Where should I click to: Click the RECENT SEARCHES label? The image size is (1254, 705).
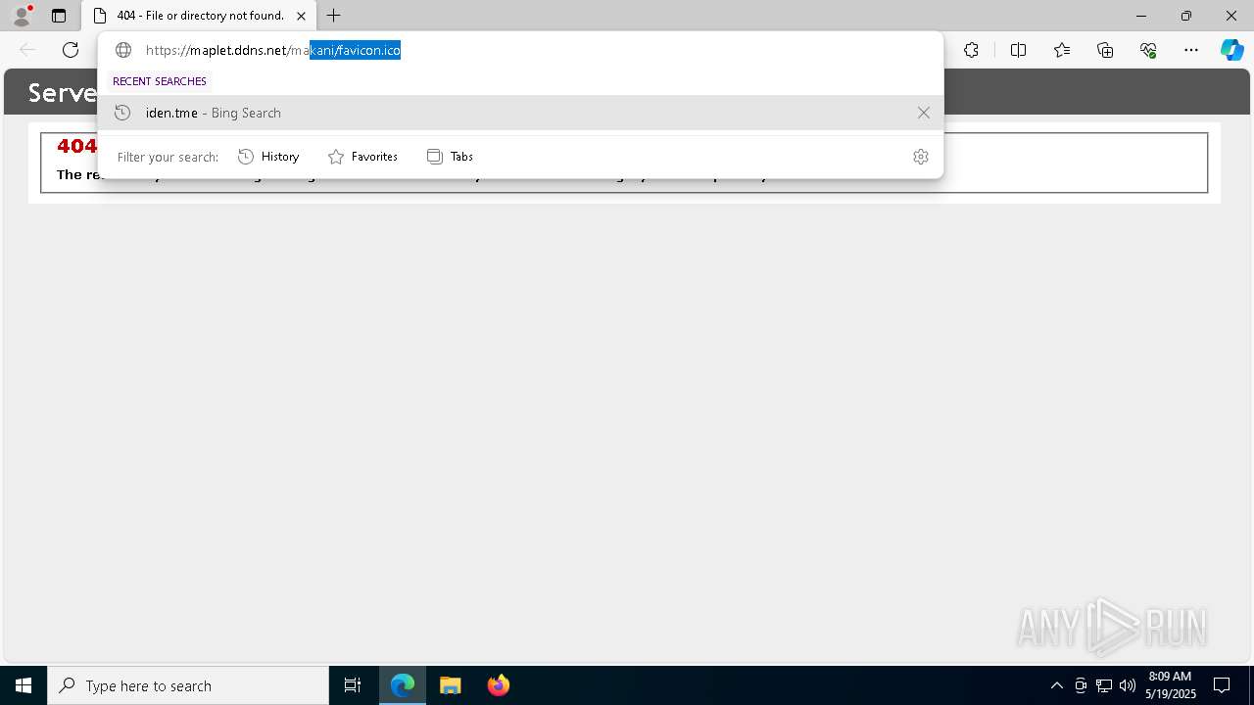160,81
